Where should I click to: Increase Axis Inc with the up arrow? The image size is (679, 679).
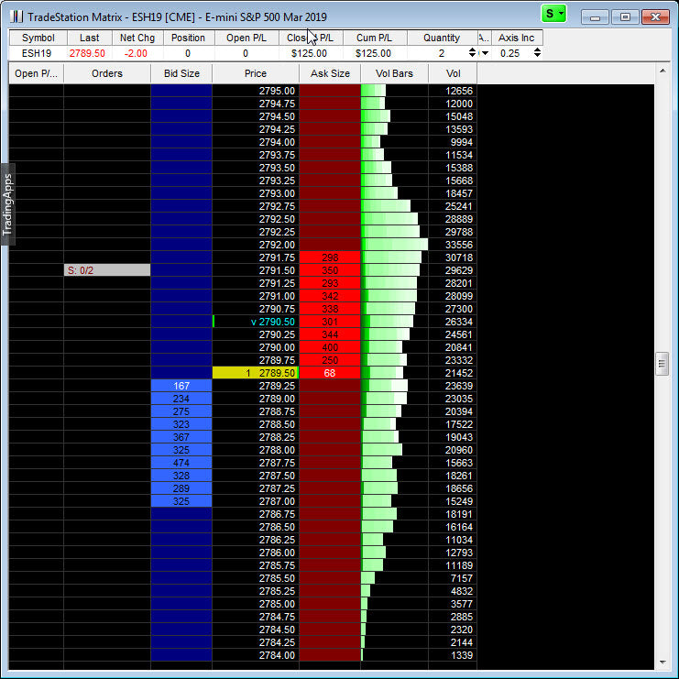point(537,49)
